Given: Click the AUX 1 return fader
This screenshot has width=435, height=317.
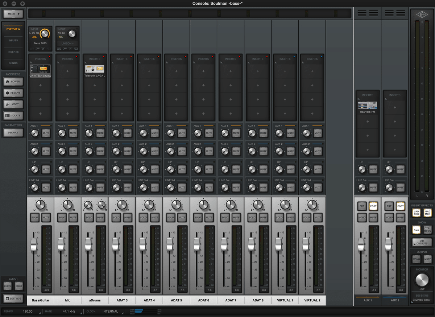Looking at the screenshot, I should [x=361, y=244].
